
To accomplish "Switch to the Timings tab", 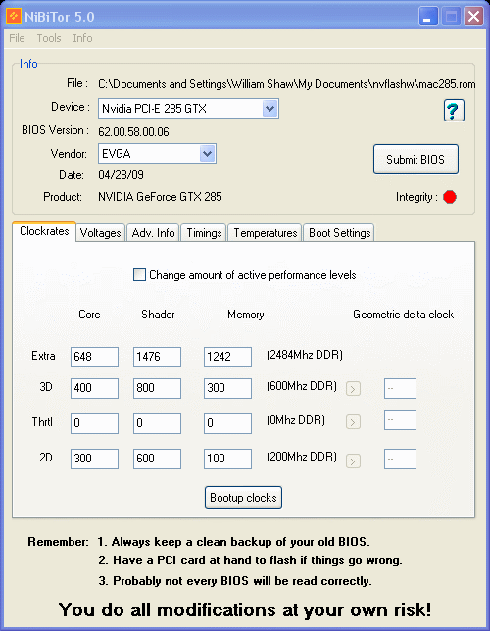I will coord(204,233).
